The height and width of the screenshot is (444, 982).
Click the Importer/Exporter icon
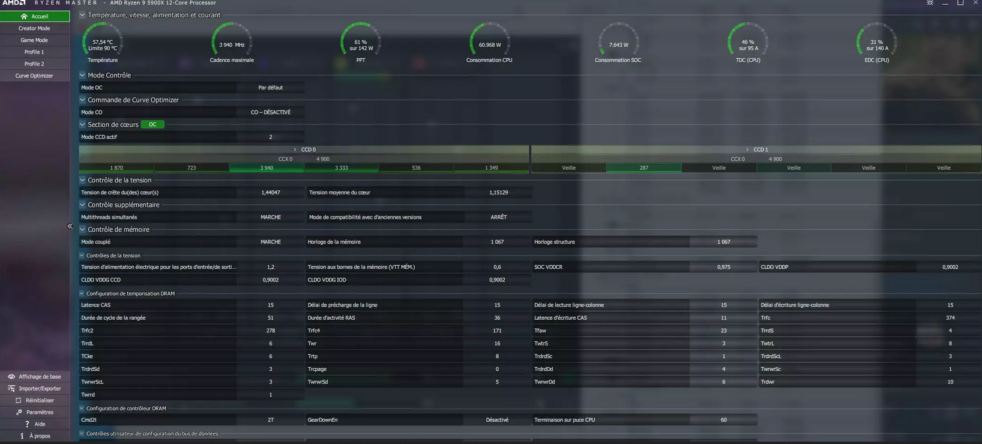[11, 388]
